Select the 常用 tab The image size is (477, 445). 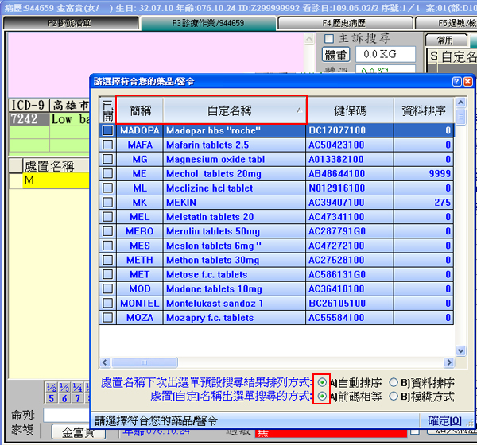[446, 40]
